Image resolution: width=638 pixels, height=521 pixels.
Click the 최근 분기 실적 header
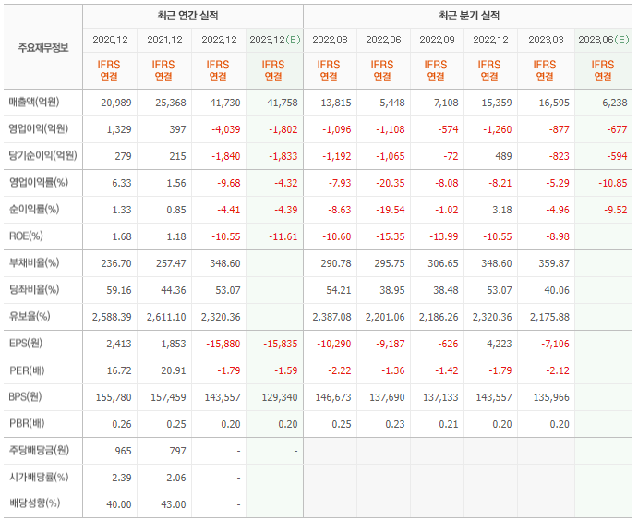tap(469, 16)
